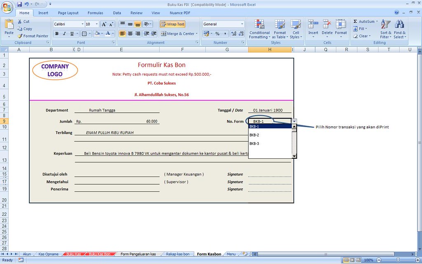Click the Office button orb

(7, 7)
